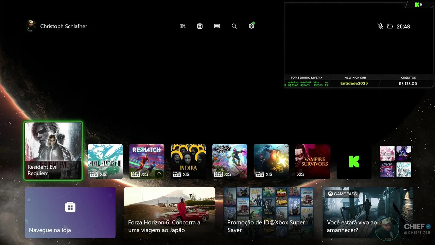This screenshot has height=245, width=435.
Task: Click TOP 3 DIARIO LIVEPIX header
Action: 306,78
